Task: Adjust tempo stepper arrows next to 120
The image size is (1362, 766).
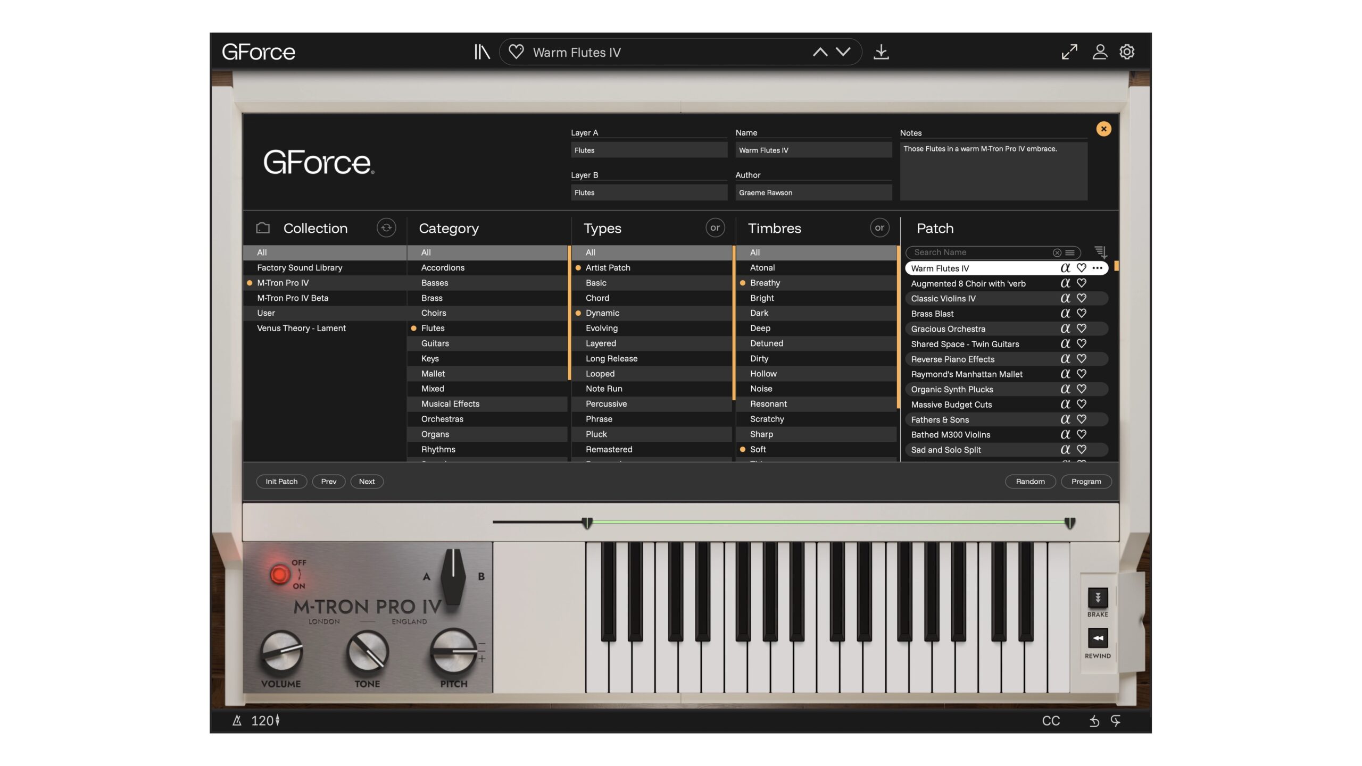Action: tap(277, 720)
